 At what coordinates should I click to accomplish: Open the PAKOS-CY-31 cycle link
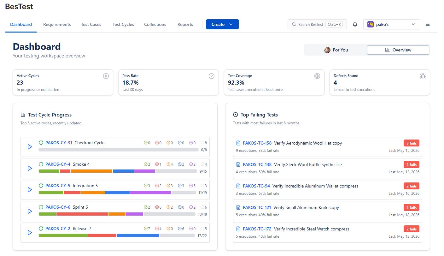click(x=59, y=143)
